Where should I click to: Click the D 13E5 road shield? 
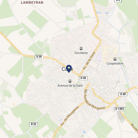point(119,109)
